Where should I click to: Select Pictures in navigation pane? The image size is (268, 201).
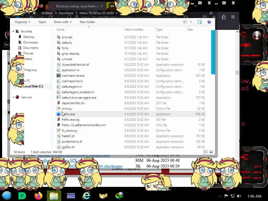click(28, 53)
